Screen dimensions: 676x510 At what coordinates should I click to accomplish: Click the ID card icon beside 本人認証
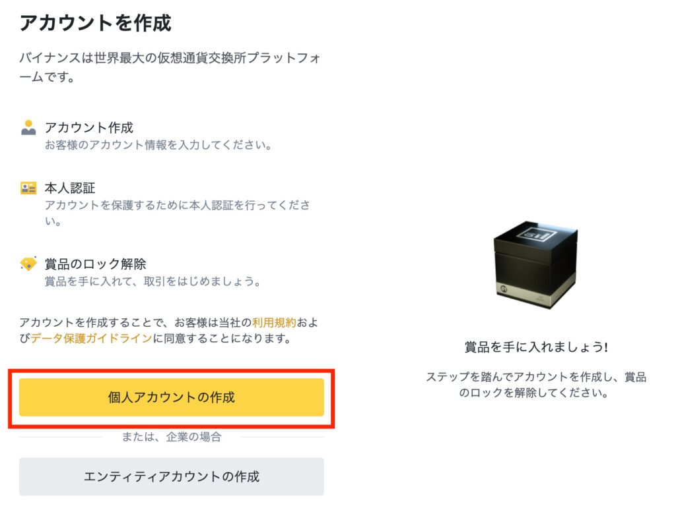click(x=28, y=188)
